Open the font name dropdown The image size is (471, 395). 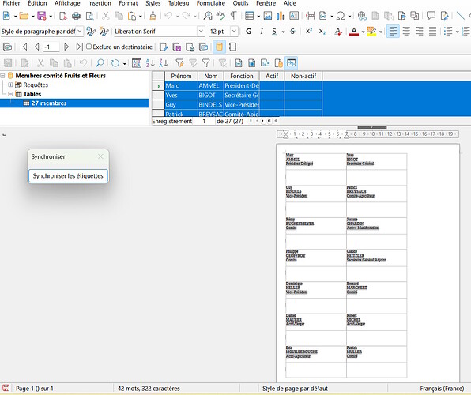tap(201, 32)
